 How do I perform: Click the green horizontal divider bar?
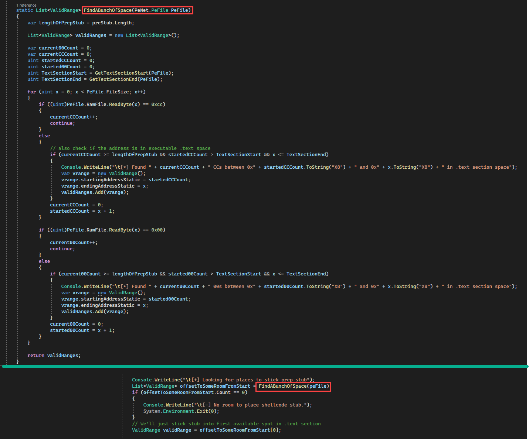[265, 366]
